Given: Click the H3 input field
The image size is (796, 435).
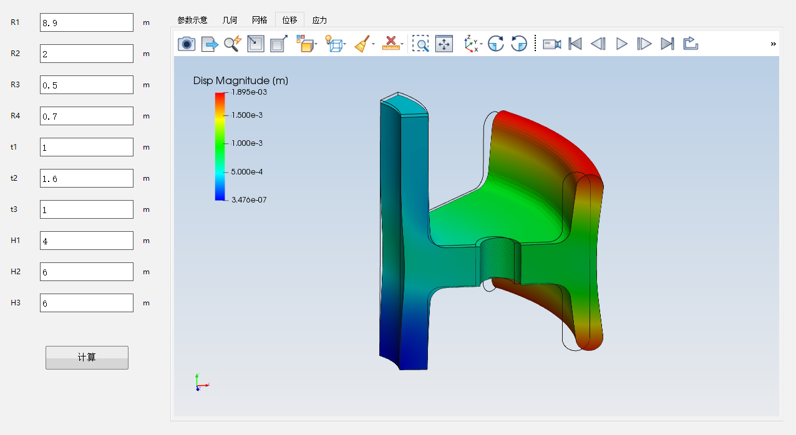Looking at the screenshot, I should (x=87, y=303).
